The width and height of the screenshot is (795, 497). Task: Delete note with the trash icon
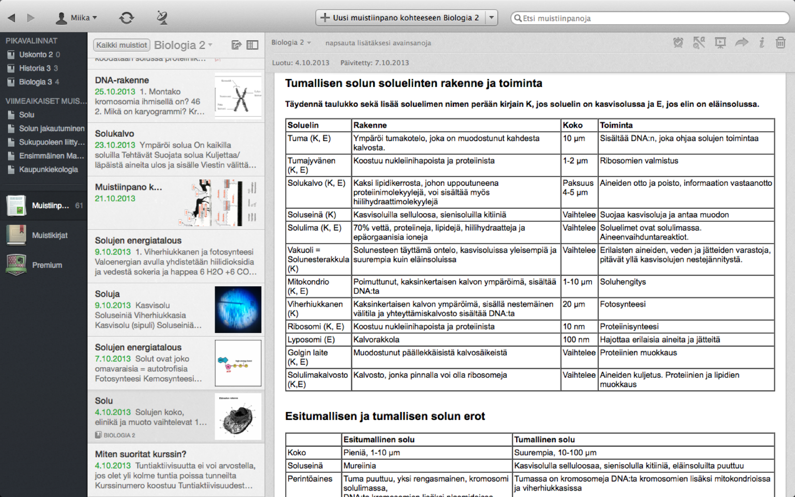tap(781, 43)
